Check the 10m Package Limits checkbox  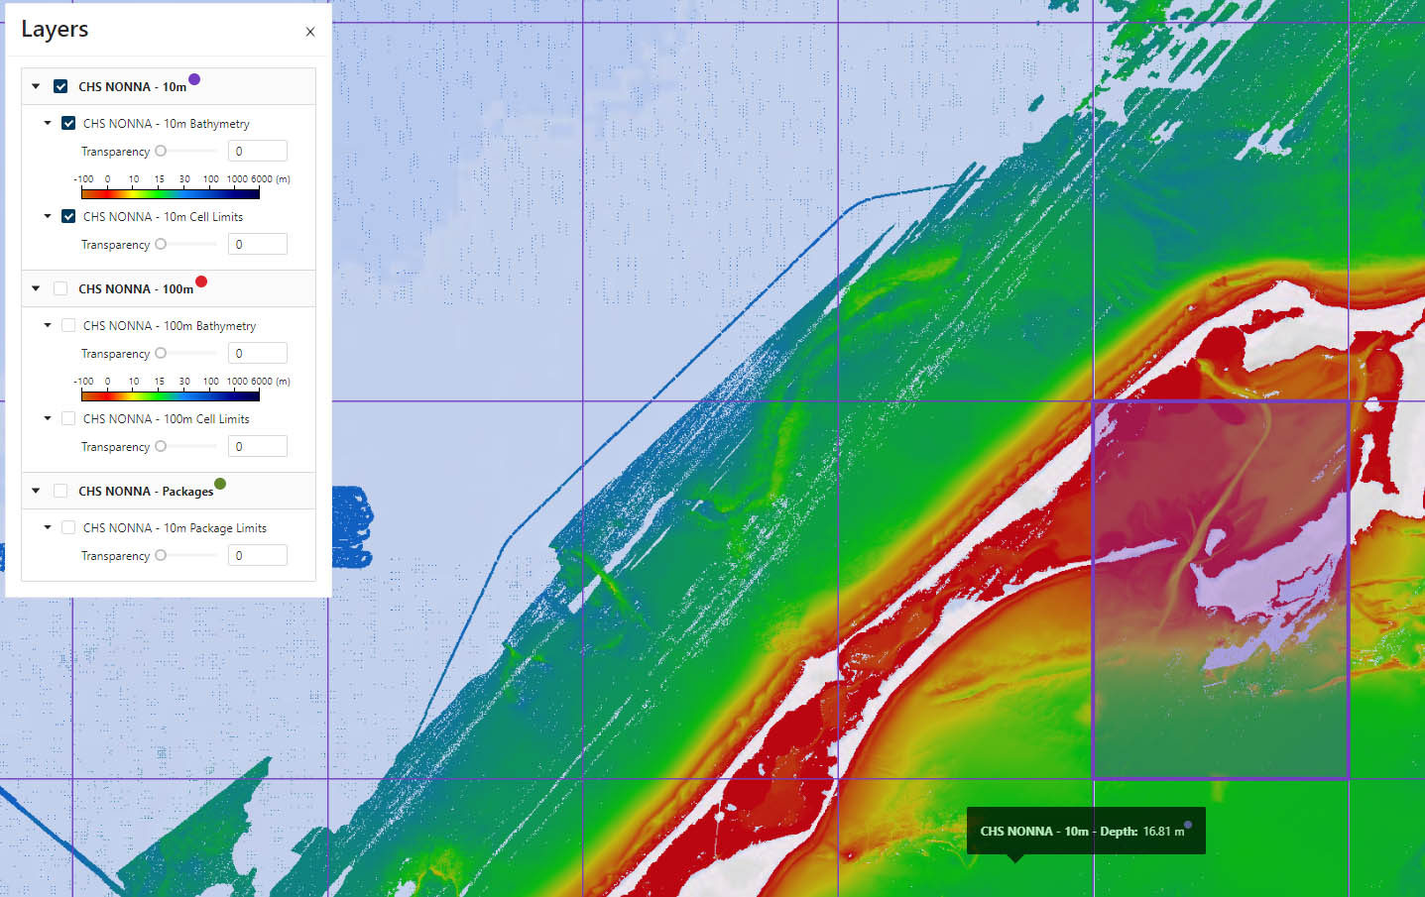tap(68, 527)
